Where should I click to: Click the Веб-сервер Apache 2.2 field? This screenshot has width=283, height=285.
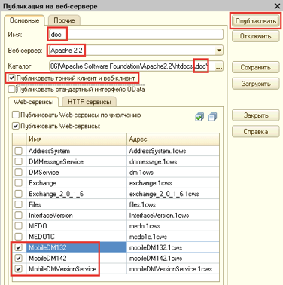[132, 51]
